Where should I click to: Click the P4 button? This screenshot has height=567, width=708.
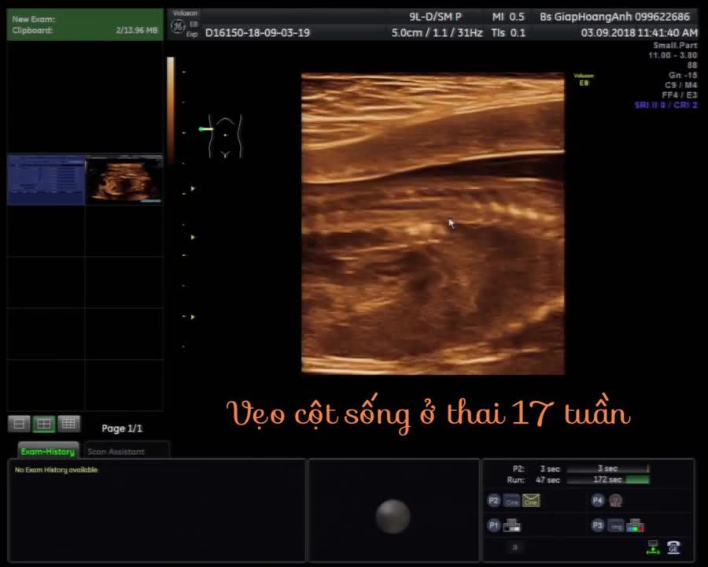click(x=597, y=501)
